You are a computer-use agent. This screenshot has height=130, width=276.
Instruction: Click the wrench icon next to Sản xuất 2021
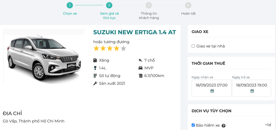click(95, 83)
